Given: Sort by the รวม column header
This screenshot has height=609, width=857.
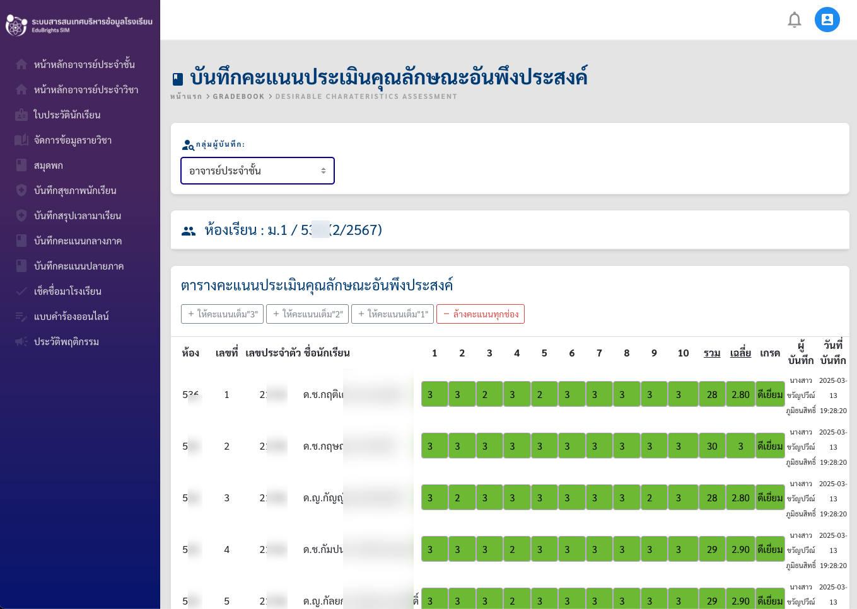Looking at the screenshot, I should point(712,353).
